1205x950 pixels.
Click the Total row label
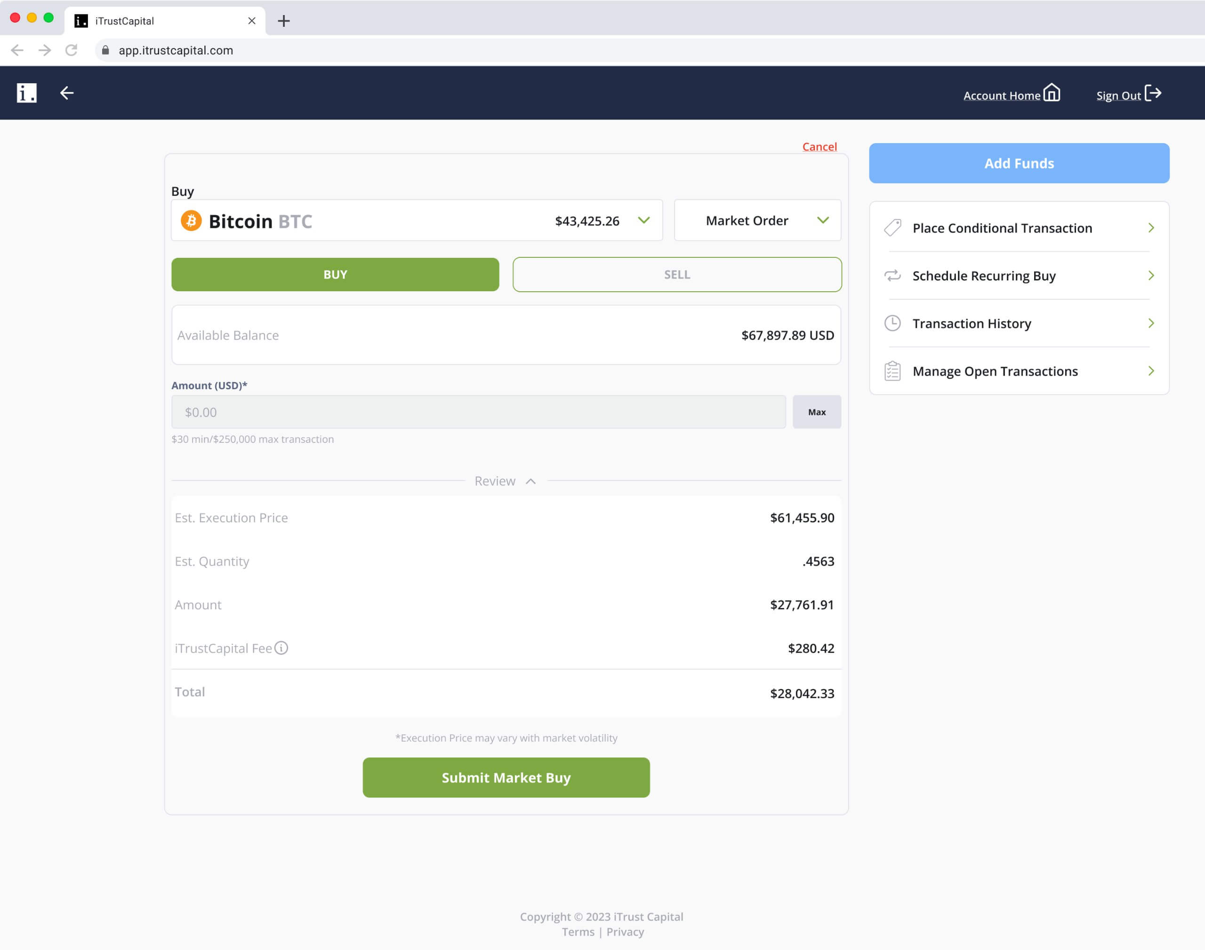pos(190,692)
